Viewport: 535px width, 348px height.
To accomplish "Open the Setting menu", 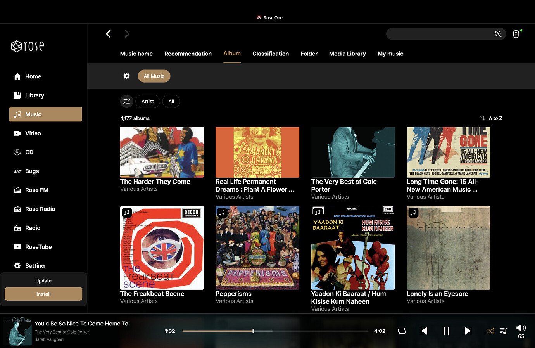I will (x=35, y=266).
